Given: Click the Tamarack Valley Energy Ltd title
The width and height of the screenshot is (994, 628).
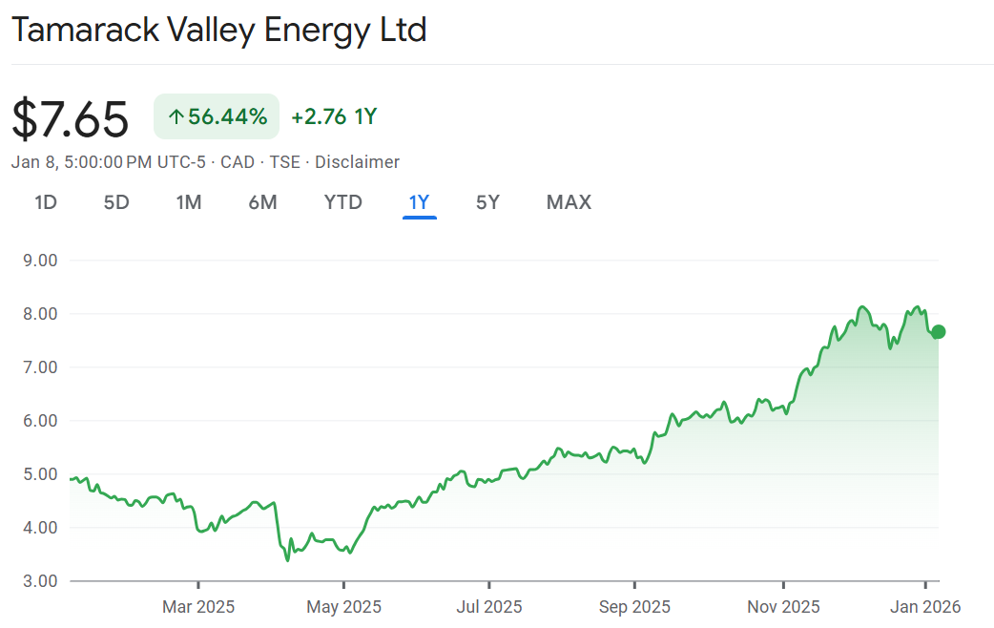Looking at the screenshot, I should [219, 31].
